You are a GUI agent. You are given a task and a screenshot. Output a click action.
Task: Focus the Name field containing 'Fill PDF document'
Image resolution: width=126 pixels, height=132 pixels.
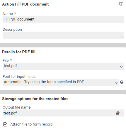click(63, 19)
